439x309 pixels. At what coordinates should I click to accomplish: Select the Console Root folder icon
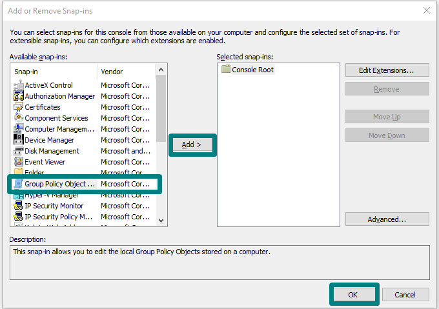tap(226, 70)
